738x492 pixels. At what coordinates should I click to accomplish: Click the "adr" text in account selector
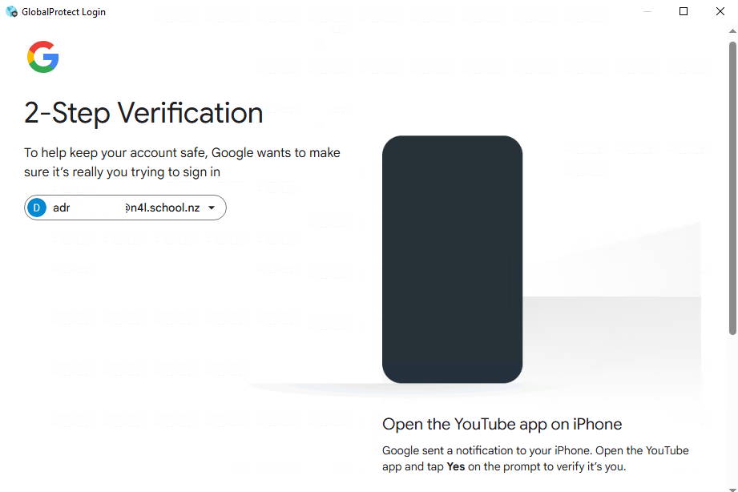tap(62, 208)
